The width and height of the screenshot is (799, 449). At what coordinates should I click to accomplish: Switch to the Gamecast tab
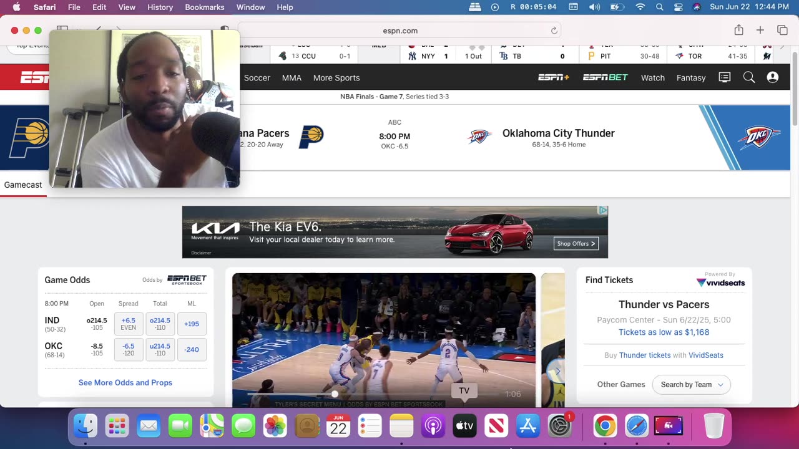pos(23,185)
